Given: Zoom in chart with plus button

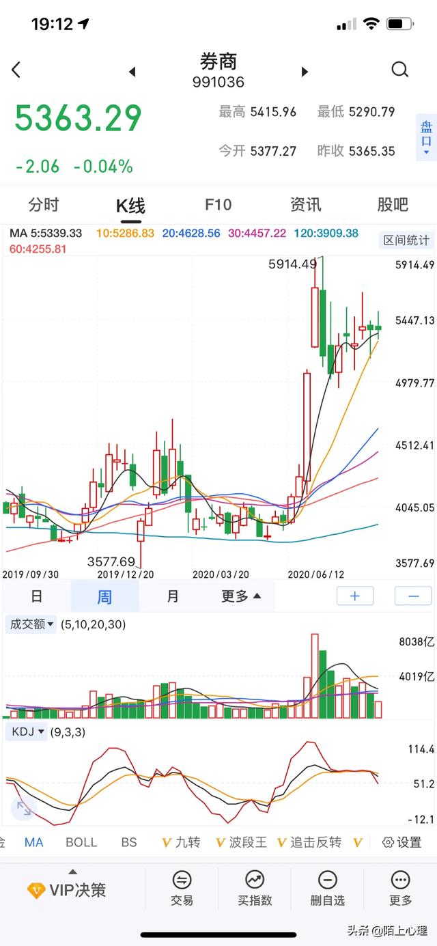Looking at the screenshot, I should click(355, 596).
